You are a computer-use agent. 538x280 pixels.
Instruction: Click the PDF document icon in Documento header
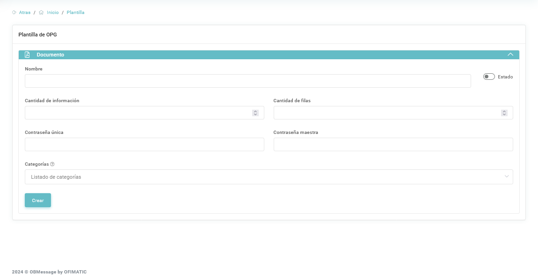coord(27,55)
